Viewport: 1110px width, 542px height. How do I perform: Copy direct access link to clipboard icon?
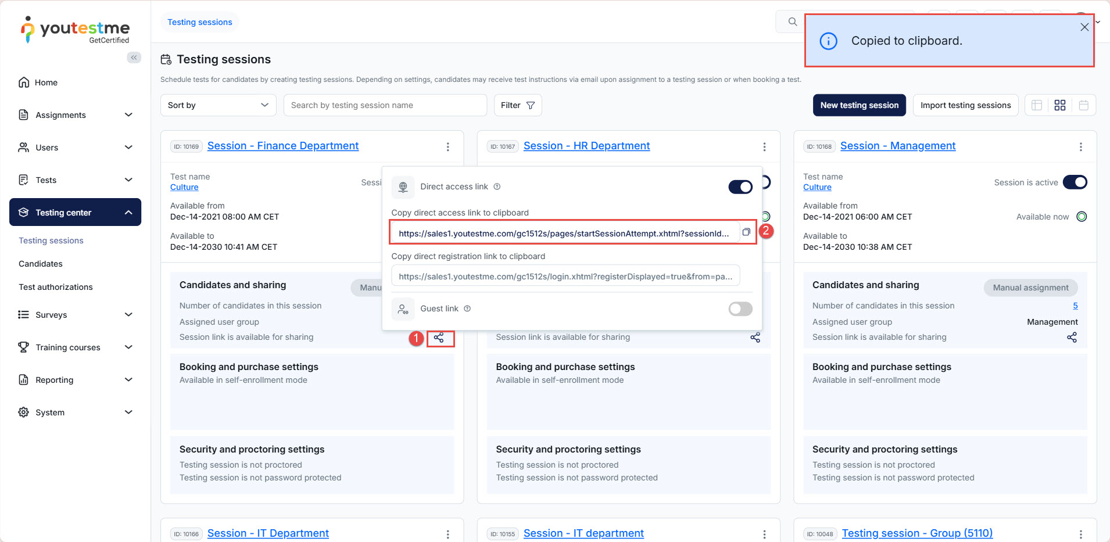[746, 232]
